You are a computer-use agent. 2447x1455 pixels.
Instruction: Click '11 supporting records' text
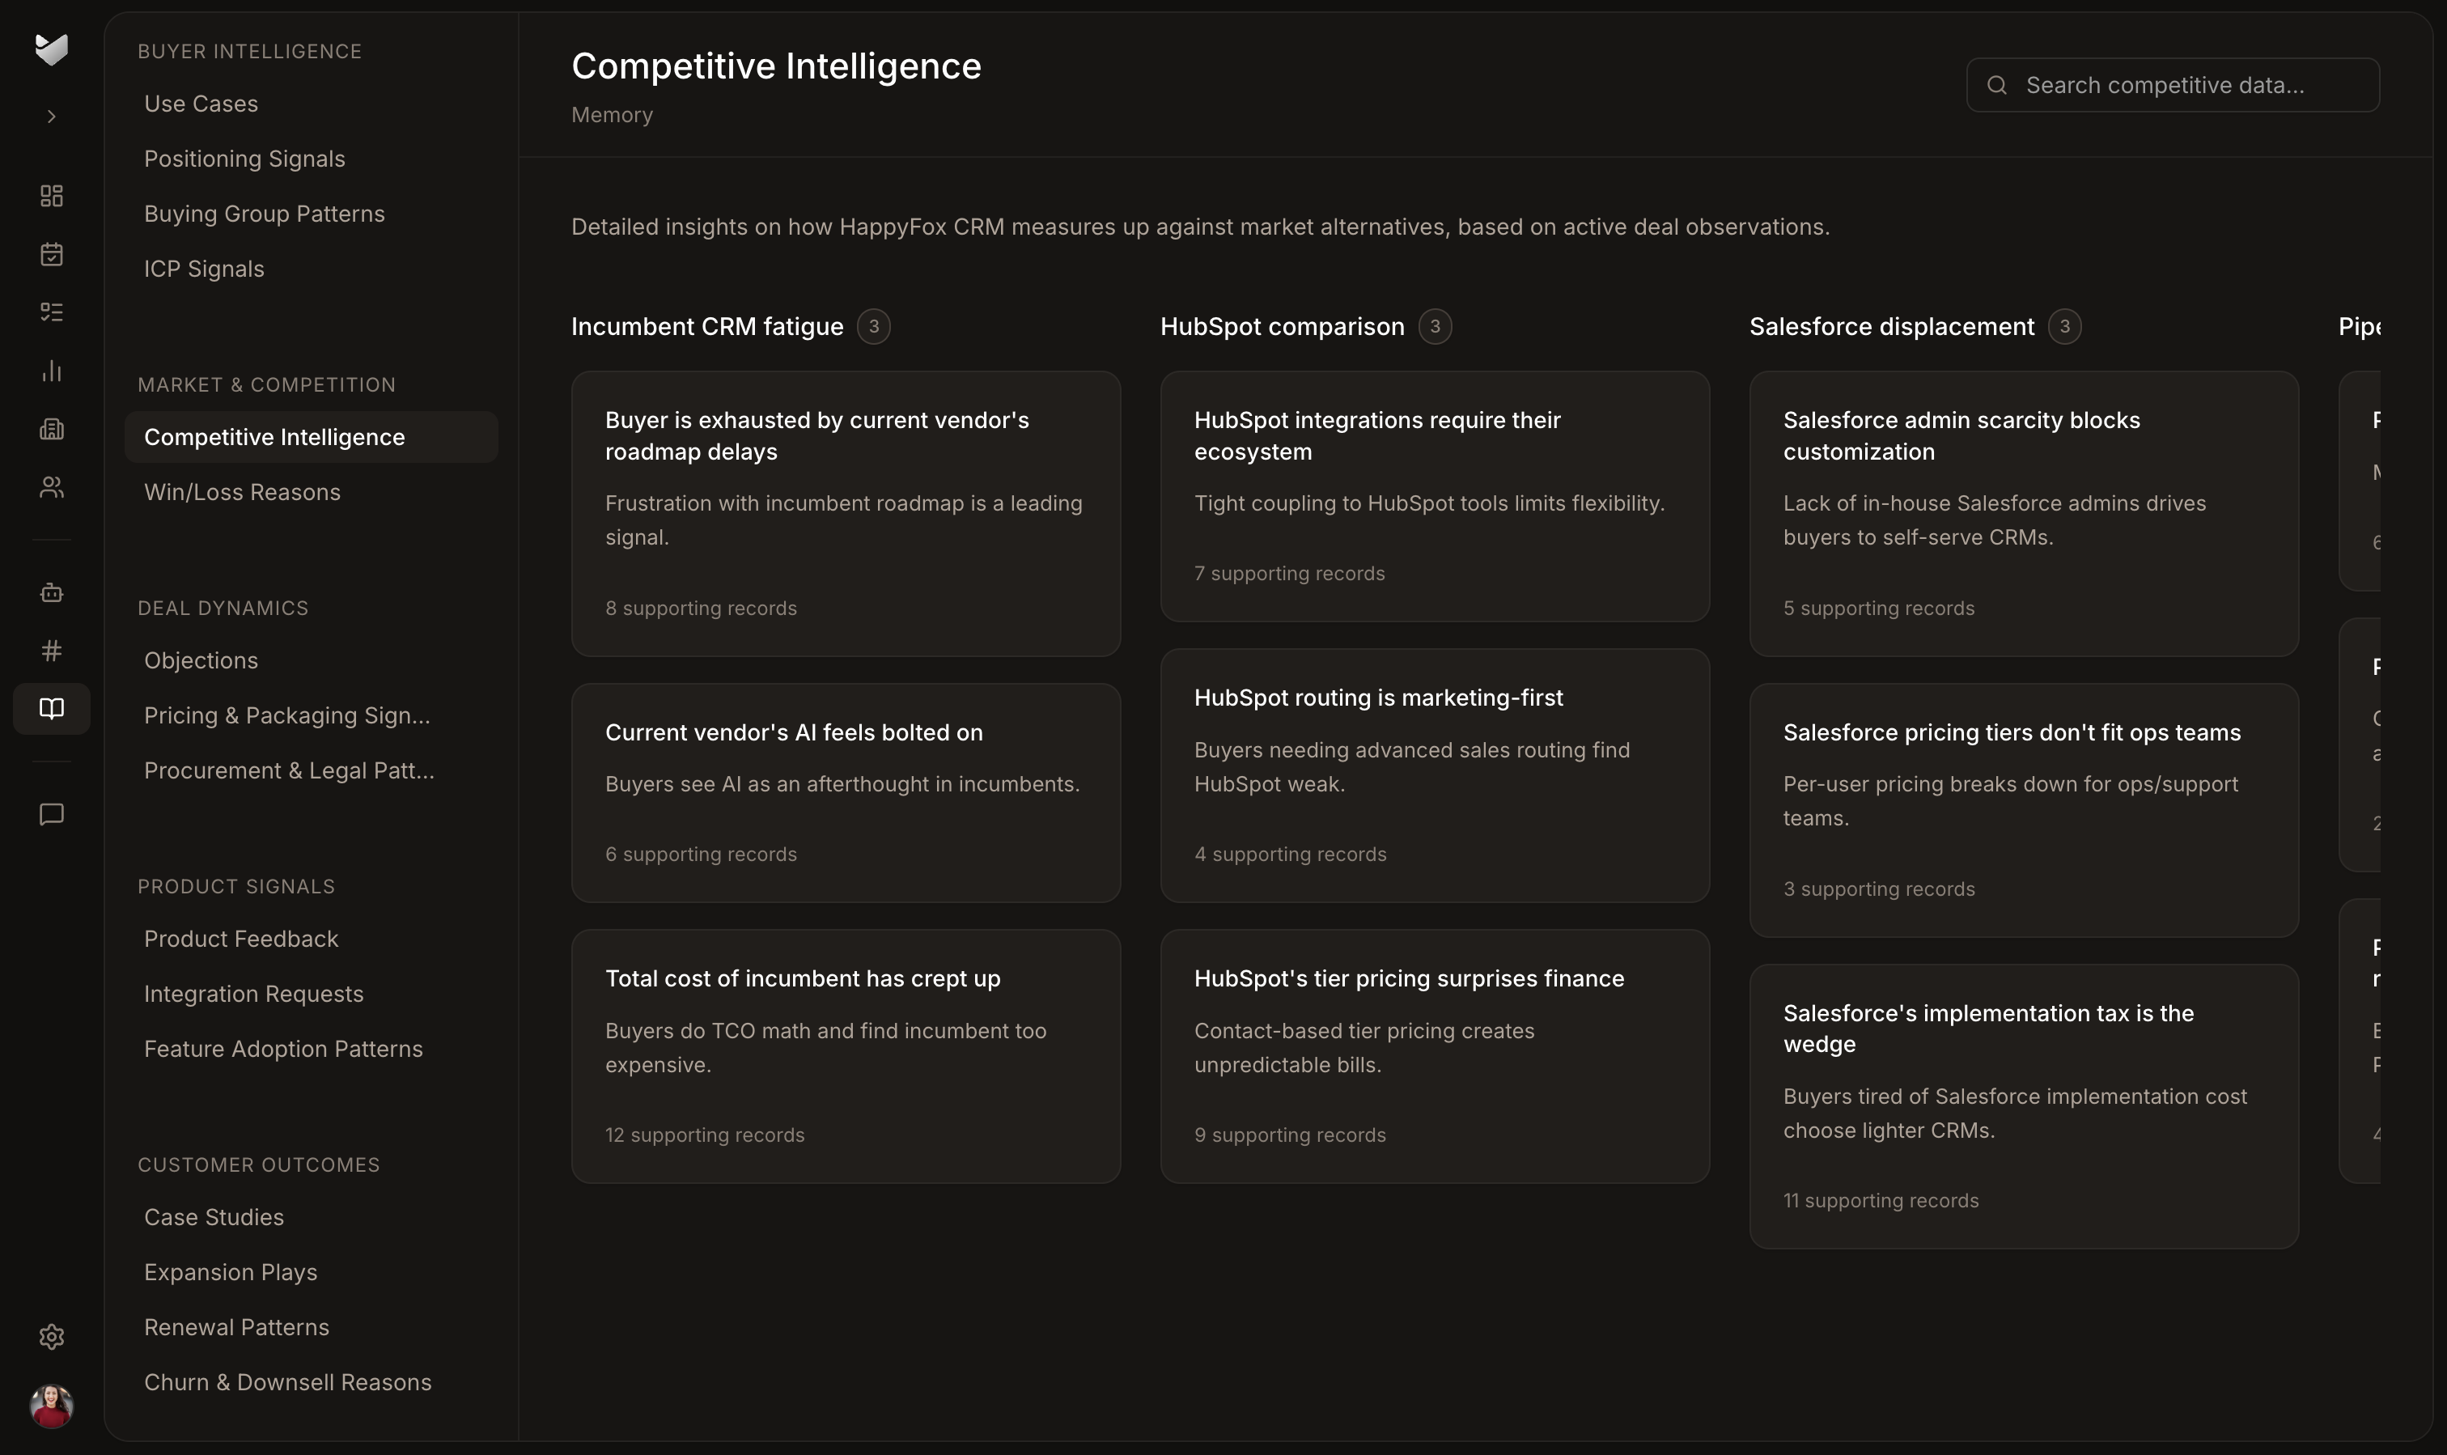(x=1881, y=1201)
